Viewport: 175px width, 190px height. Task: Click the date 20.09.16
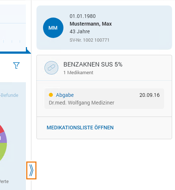pos(149,95)
